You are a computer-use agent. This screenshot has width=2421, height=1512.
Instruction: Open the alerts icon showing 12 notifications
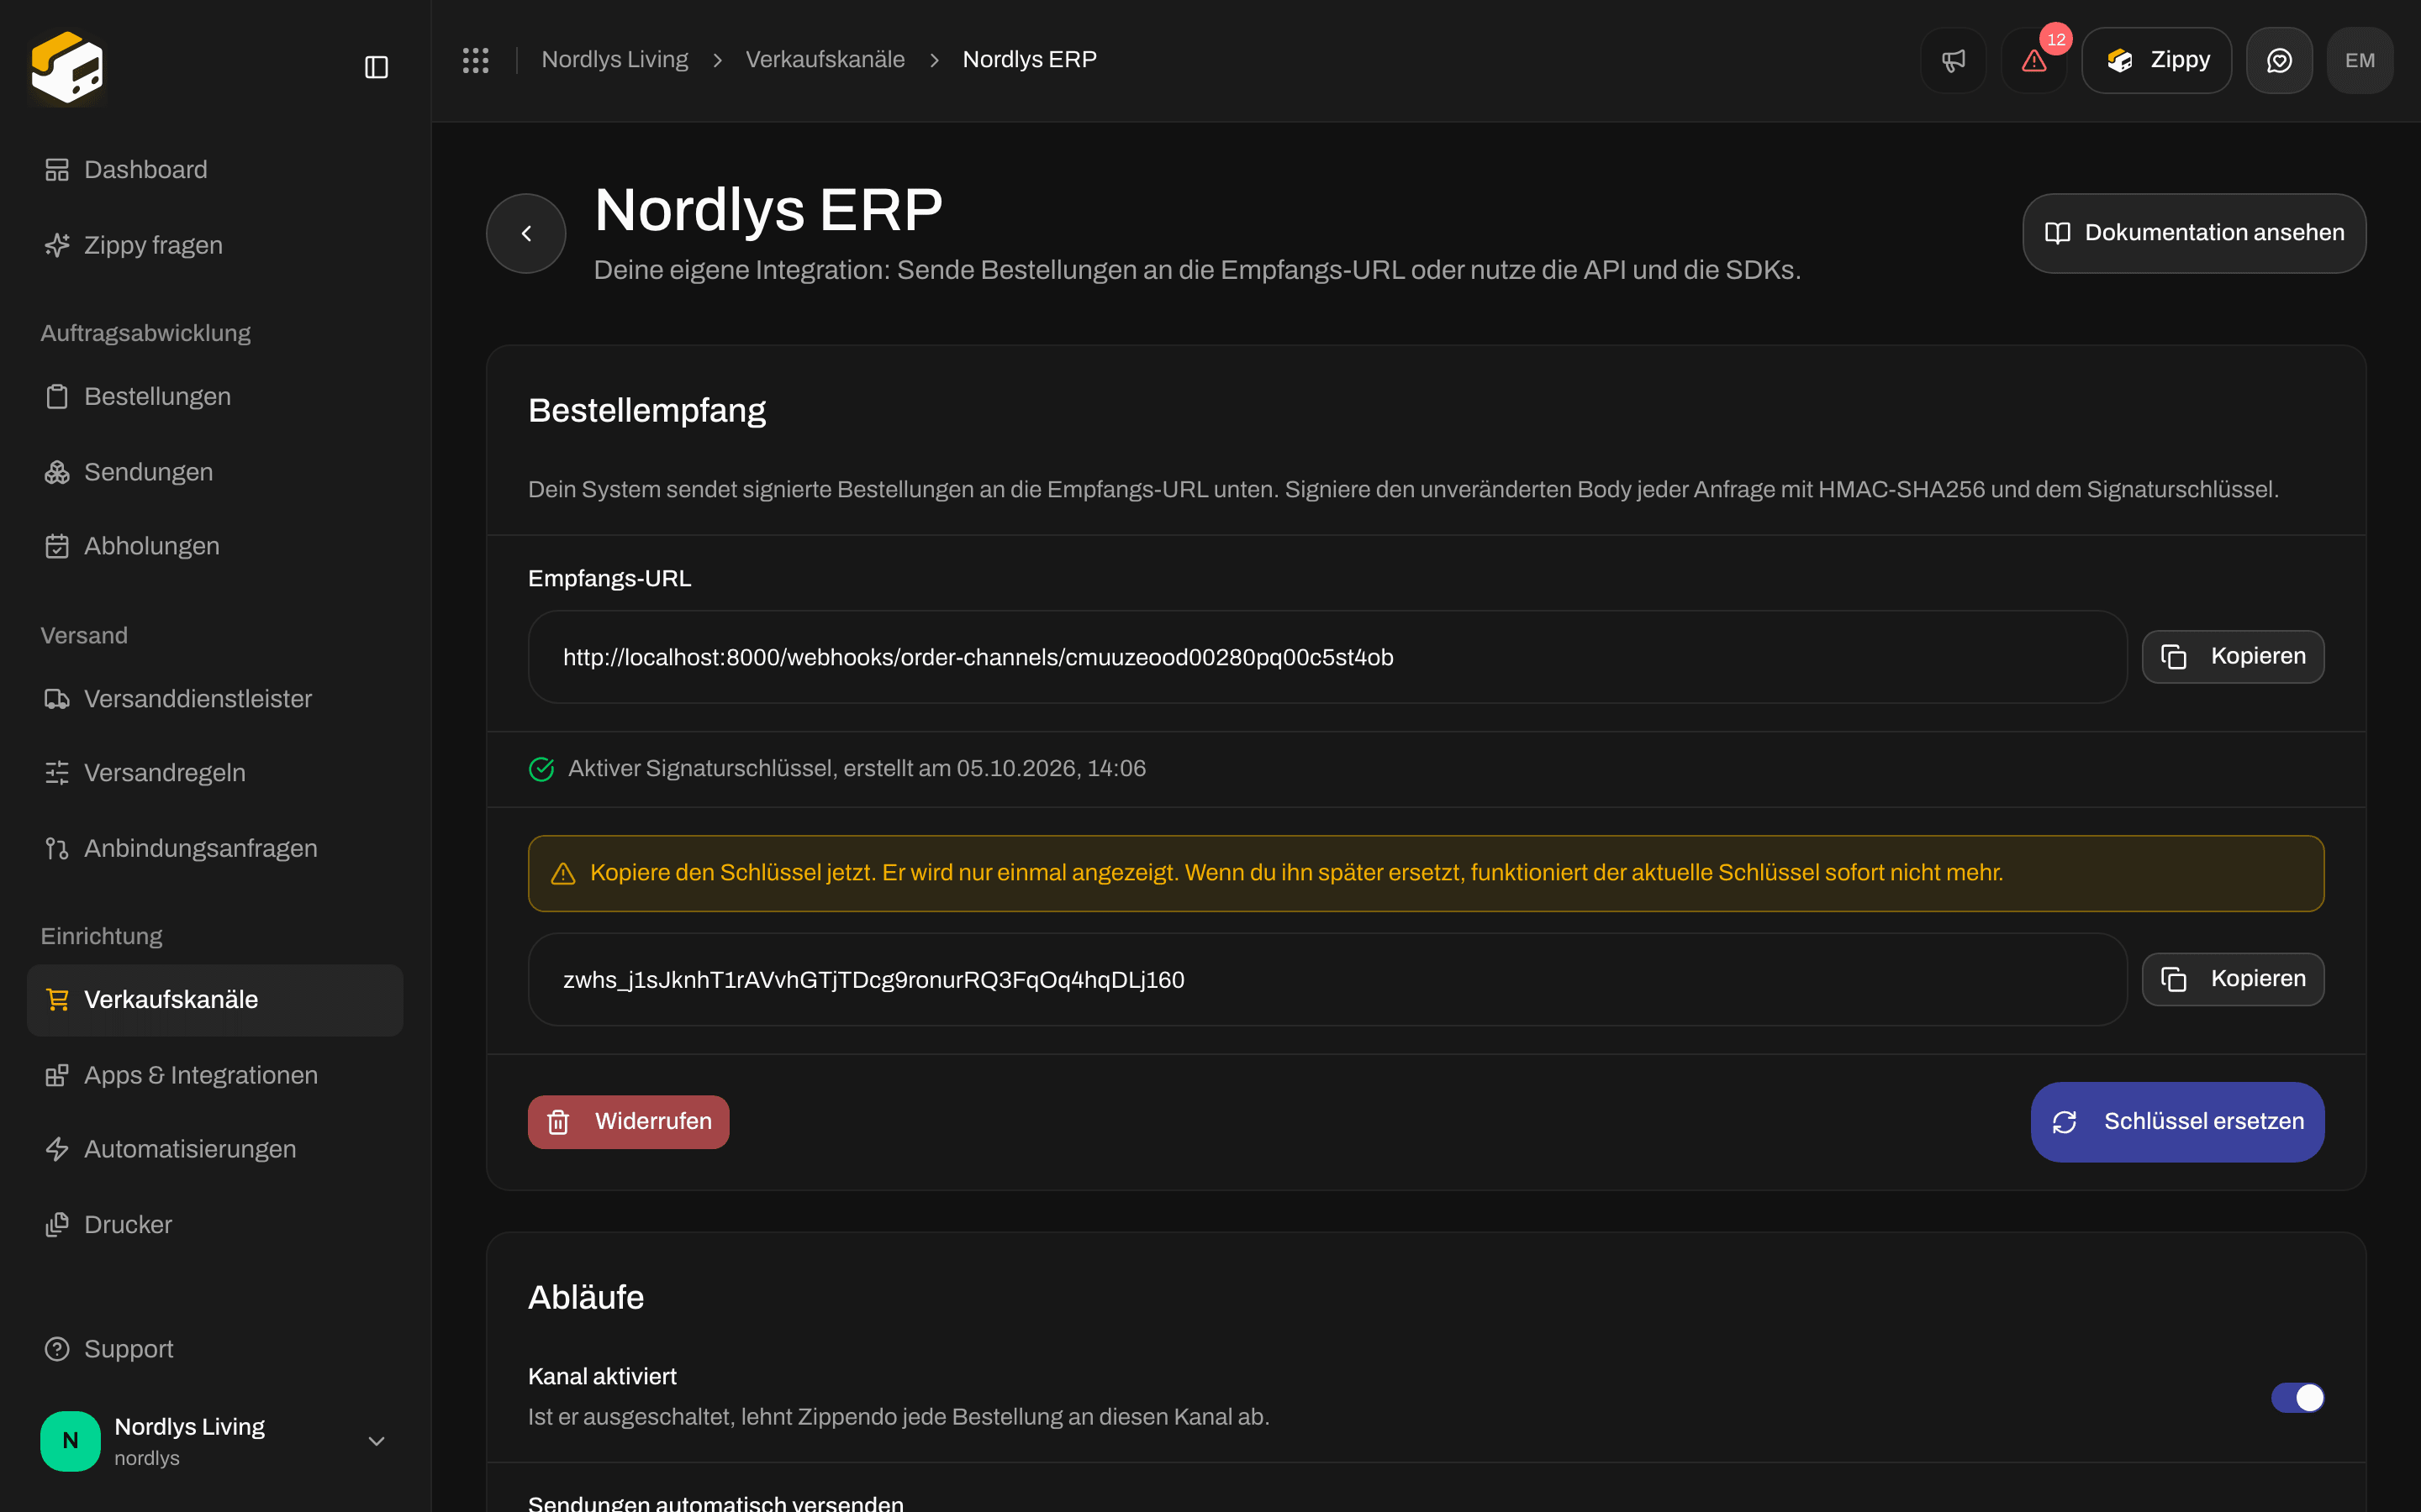click(2033, 60)
